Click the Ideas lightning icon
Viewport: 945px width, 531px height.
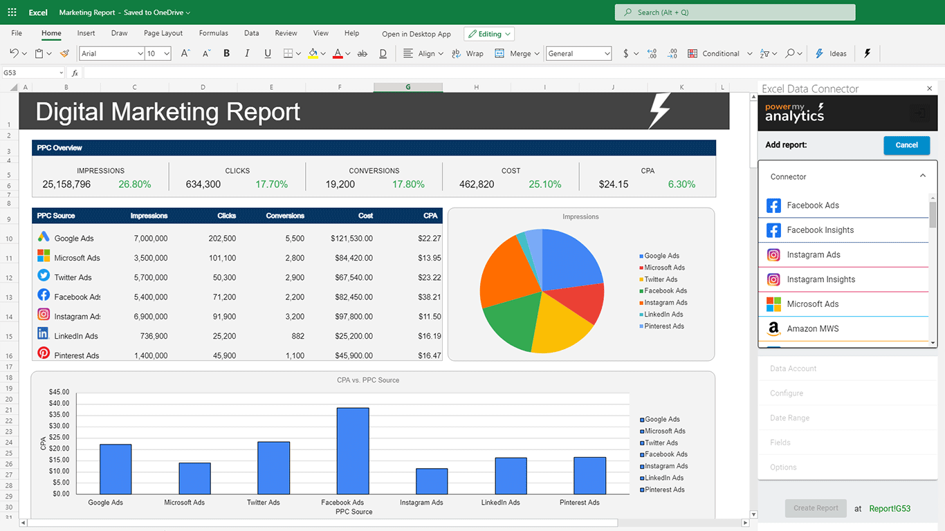pos(830,53)
